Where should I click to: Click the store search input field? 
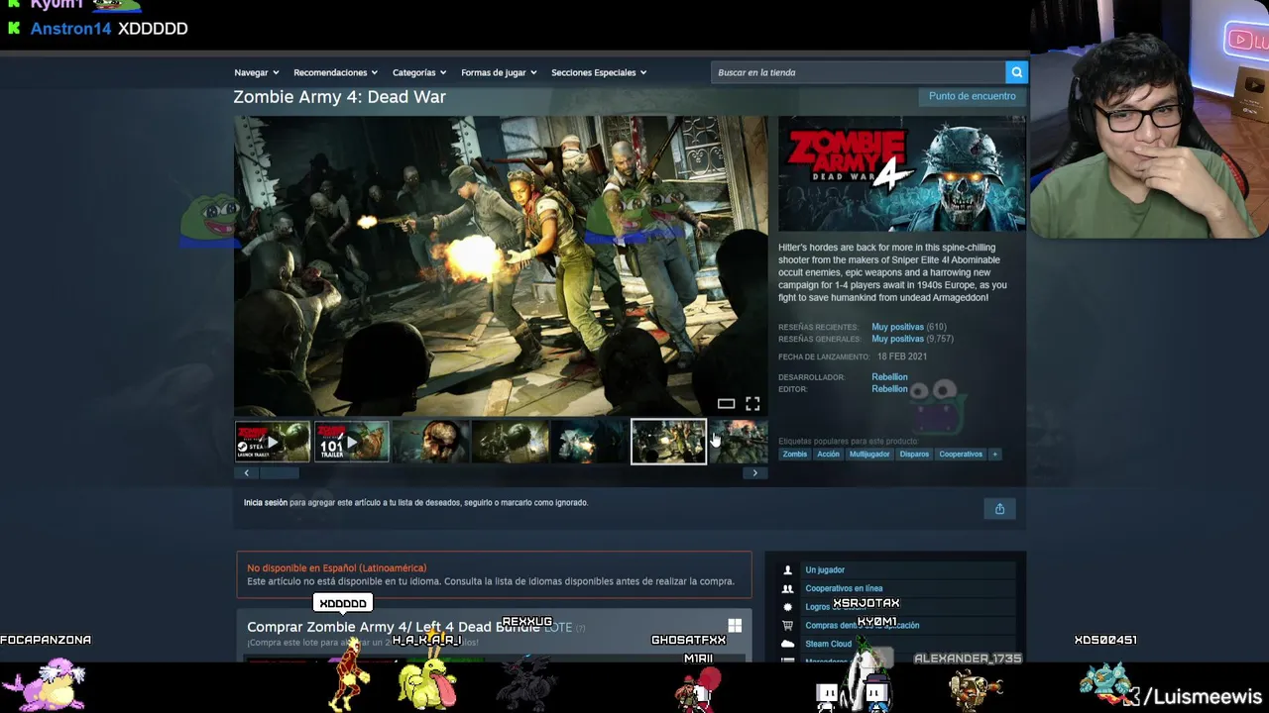(x=859, y=72)
